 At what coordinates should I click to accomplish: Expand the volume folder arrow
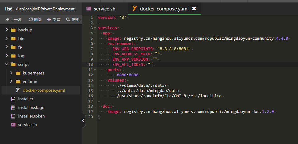(11, 82)
